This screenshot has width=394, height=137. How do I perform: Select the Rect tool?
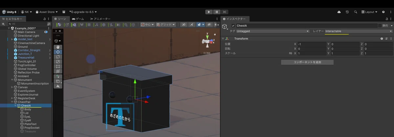[58, 66]
